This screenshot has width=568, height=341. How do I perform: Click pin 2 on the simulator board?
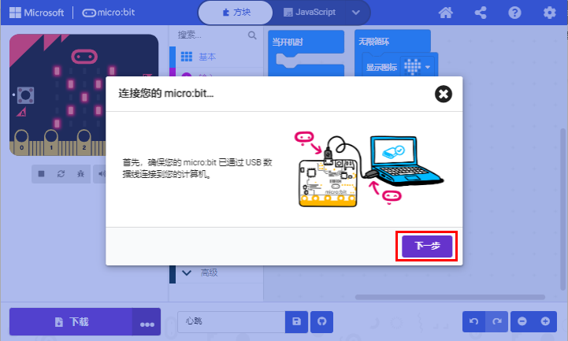(x=84, y=143)
